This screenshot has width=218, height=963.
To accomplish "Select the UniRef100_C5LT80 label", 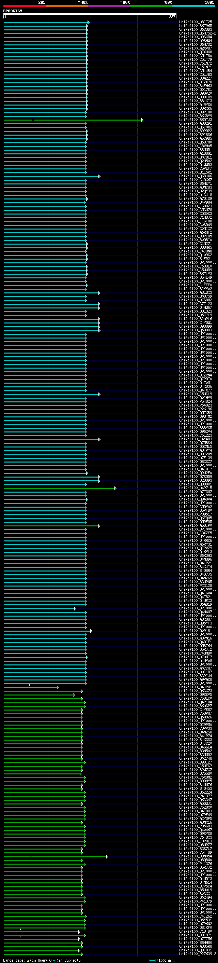I will coord(196,56).
